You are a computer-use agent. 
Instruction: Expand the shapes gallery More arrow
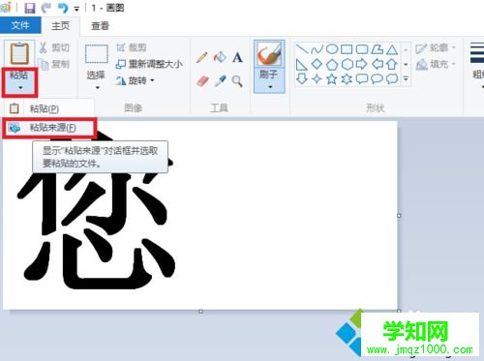pyautogui.click(x=406, y=78)
